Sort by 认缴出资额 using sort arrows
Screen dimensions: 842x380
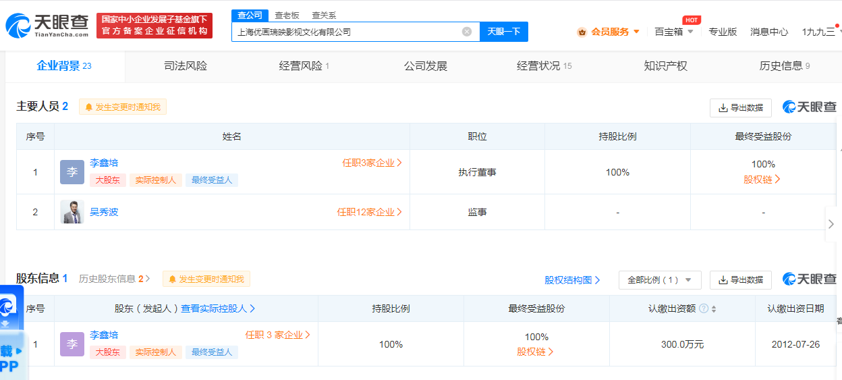pos(714,309)
